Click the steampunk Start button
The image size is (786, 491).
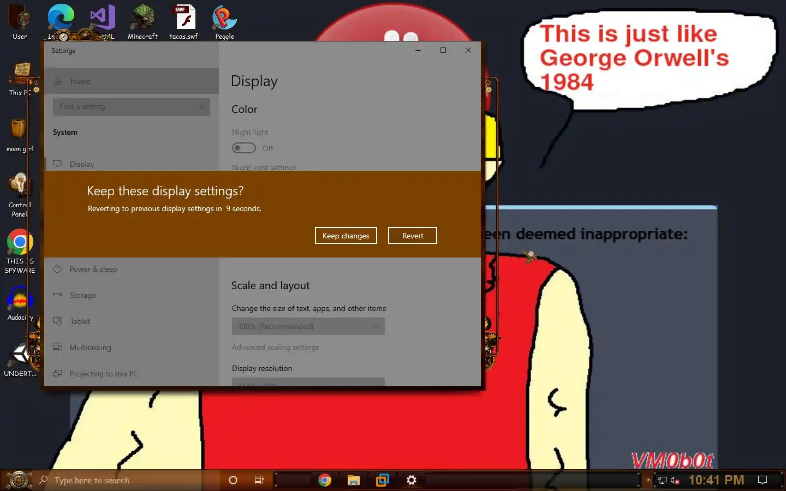[19, 480]
